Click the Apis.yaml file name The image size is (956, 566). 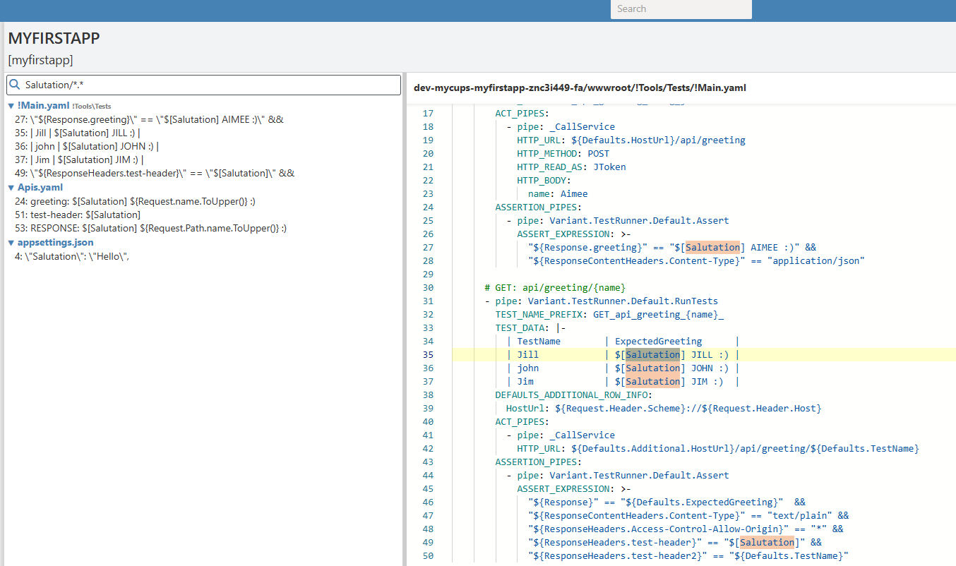tap(40, 188)
